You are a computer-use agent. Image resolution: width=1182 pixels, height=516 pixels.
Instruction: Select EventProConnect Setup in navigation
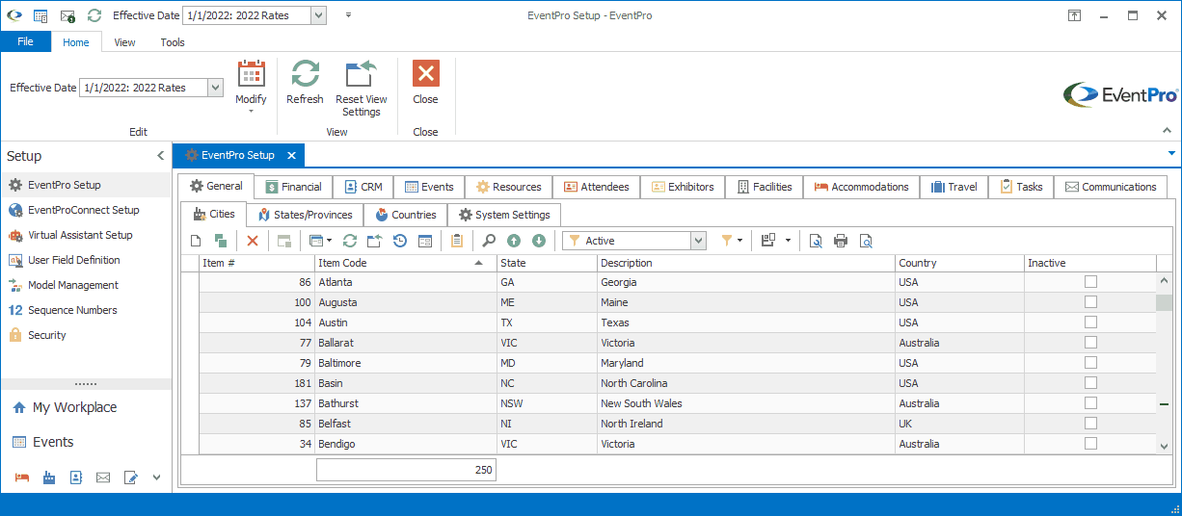(x=84, y=210)
